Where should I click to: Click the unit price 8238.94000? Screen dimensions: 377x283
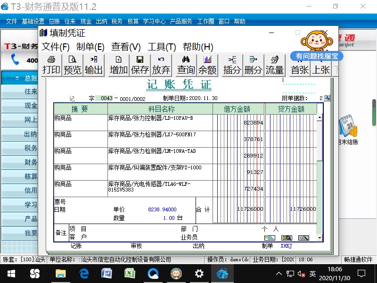(162, 209)
